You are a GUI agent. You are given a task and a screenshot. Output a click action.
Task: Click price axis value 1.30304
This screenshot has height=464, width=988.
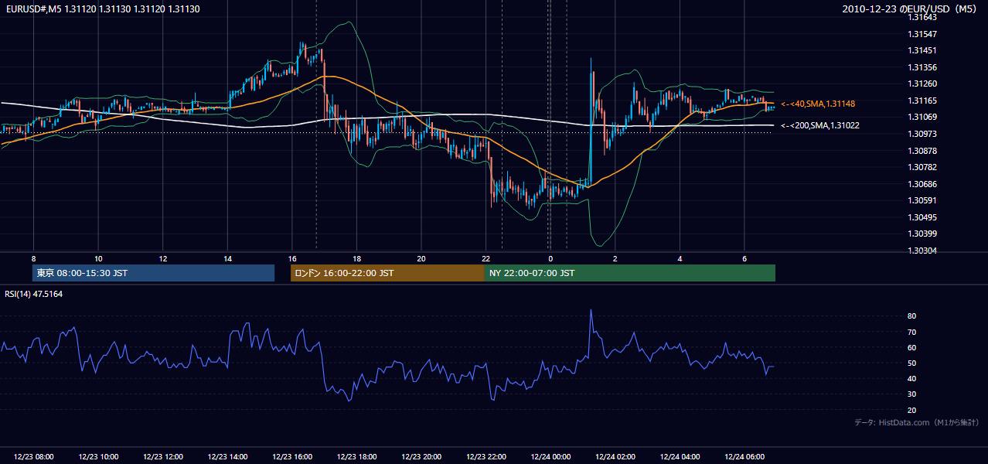[x=922, y=251]
